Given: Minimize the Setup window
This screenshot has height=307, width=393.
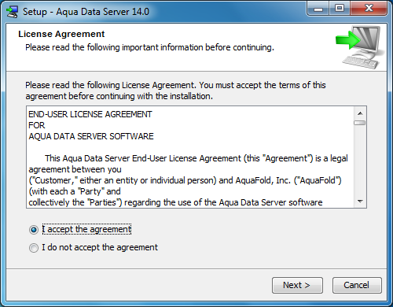Looking at the screenshot, I should [318, 9].
